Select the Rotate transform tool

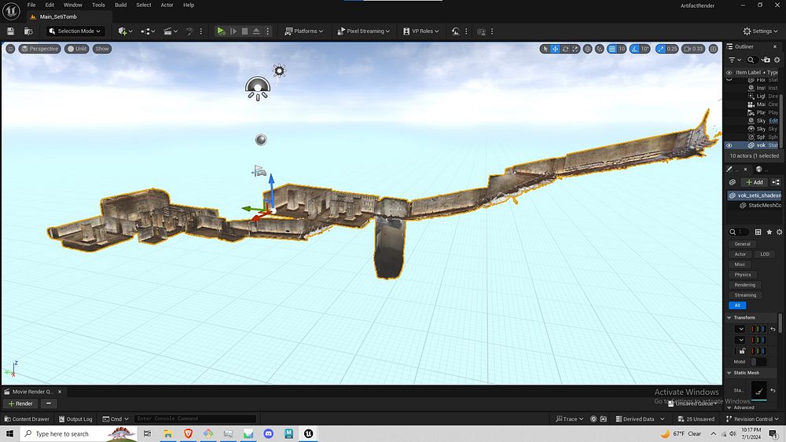point(566,49)
